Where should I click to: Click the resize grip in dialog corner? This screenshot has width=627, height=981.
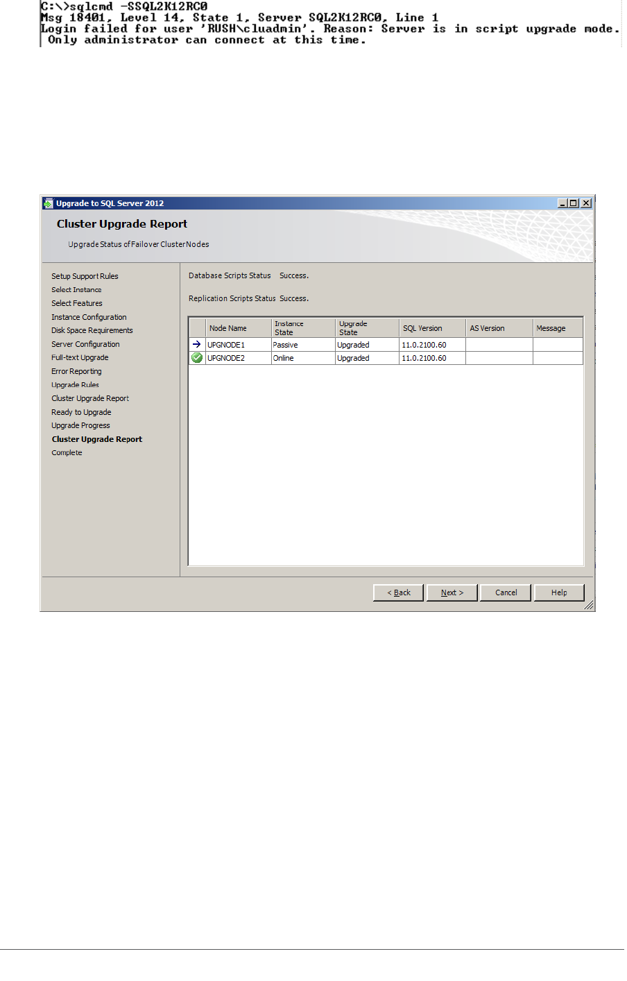[589, 606]
